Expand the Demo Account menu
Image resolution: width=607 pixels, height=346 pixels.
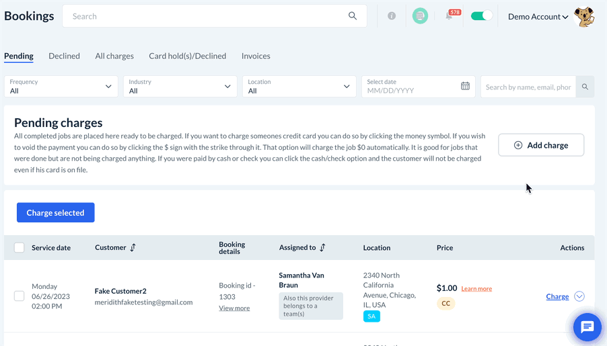pos(538,17)
